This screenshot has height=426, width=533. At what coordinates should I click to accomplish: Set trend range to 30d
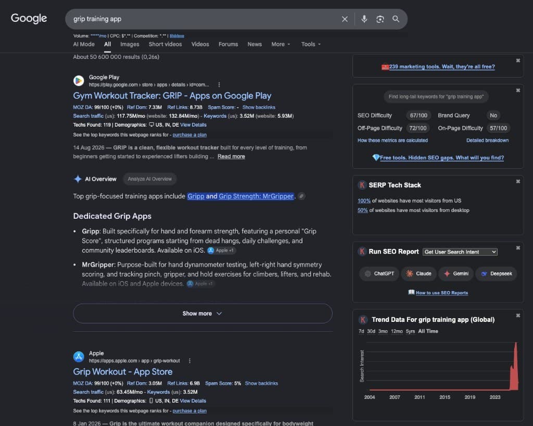(x=371, y=331)
